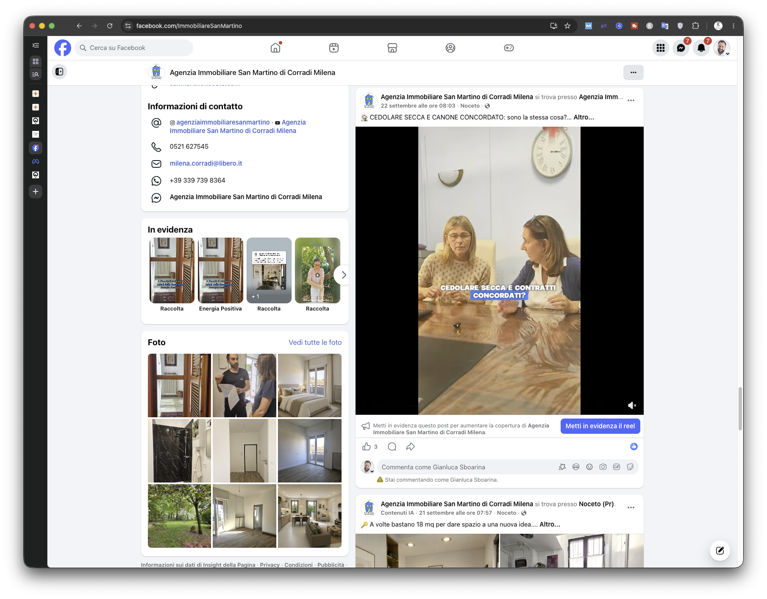Viewport: 767px width, 599px height.
Task: Open sidebar search list icon
Action: 36,74
